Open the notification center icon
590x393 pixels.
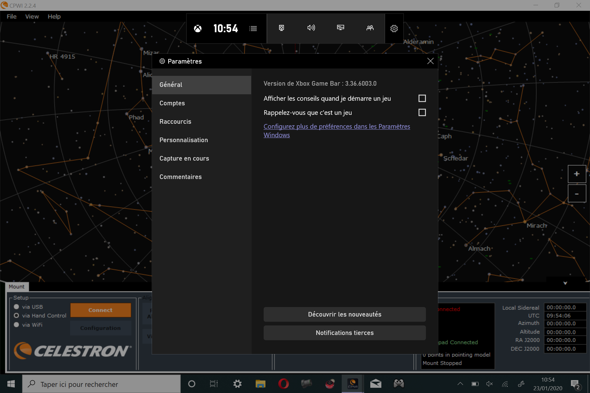pyautogui.click(x=576, y=384)
